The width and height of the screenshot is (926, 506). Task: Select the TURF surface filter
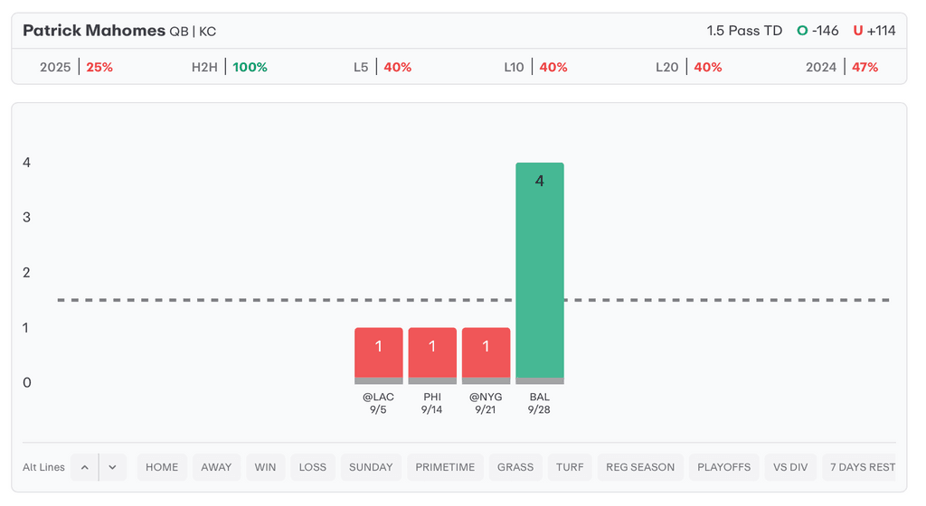(570, 467)
